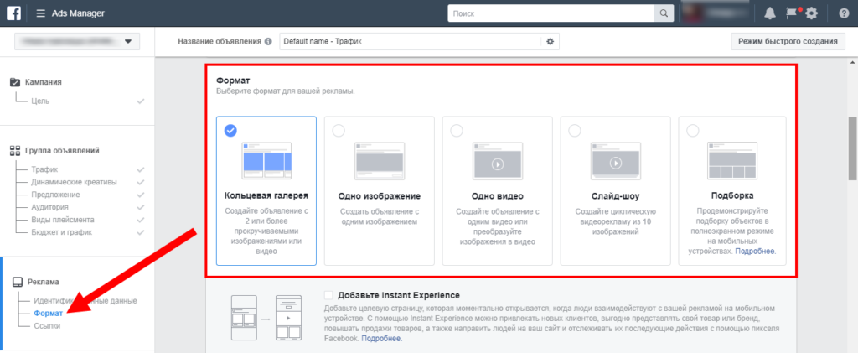Image resolution: width=858 pixels, height=353 pixels.
Task: Click the Слайд-шоу format illustration
Action: 616,160
